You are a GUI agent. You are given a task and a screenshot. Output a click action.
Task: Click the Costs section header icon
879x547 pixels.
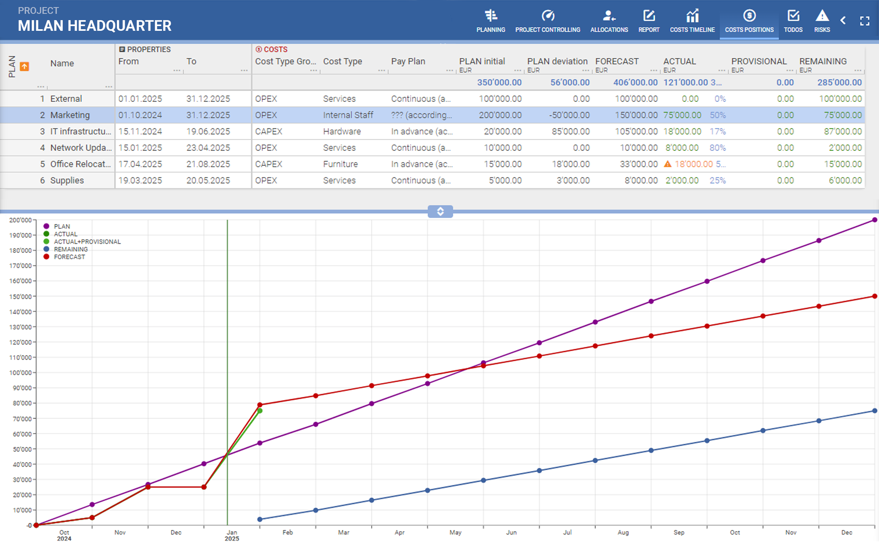[259, 49]
